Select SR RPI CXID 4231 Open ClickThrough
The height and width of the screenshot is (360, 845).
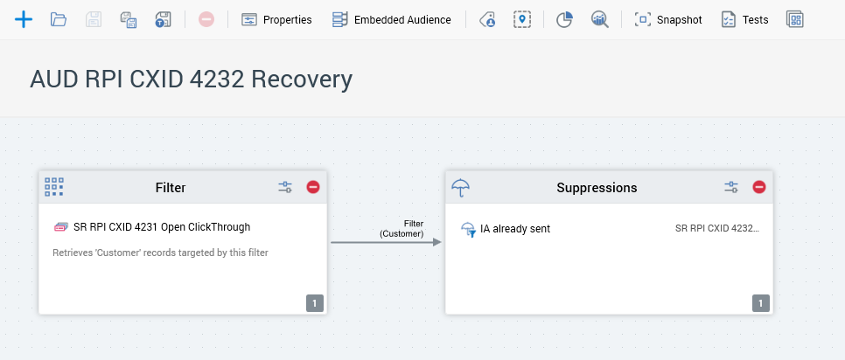pos(162,227)
